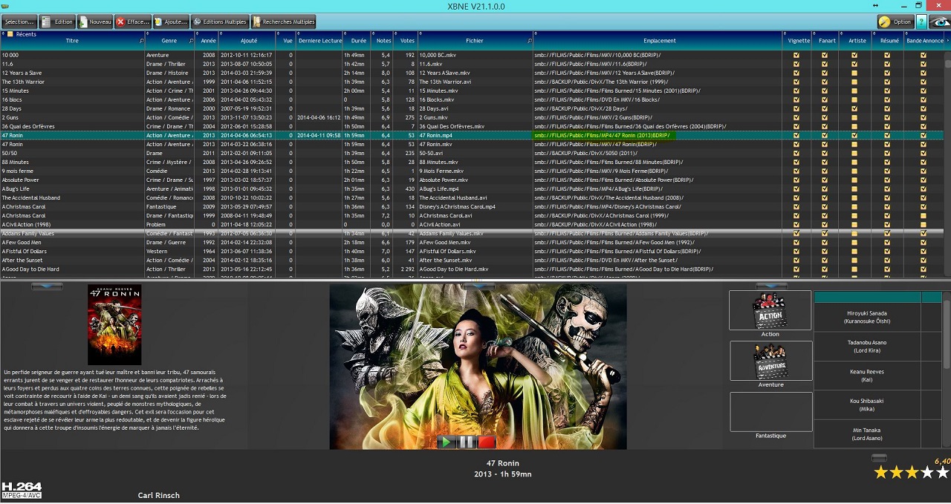Toggle Fanart checkbox for 11.6
Viewport: 951px width, 504px height.
click(825, 64)
